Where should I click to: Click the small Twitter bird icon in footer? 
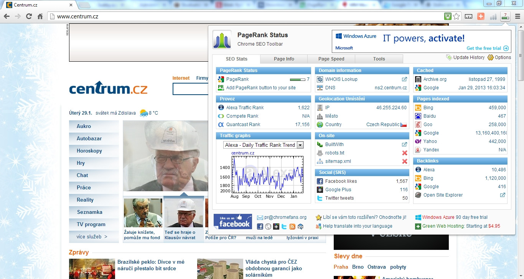[284, 226]
